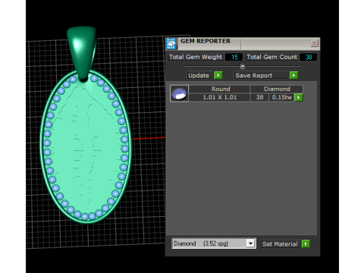Click the '1.01 X 1.01' size cell
Screen dimensions: 364x273
tap(220, 97)
